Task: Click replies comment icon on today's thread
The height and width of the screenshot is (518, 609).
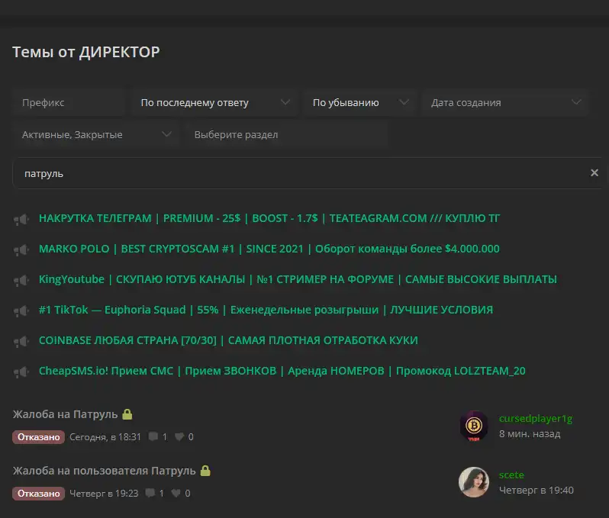Action: coord(153,437)
